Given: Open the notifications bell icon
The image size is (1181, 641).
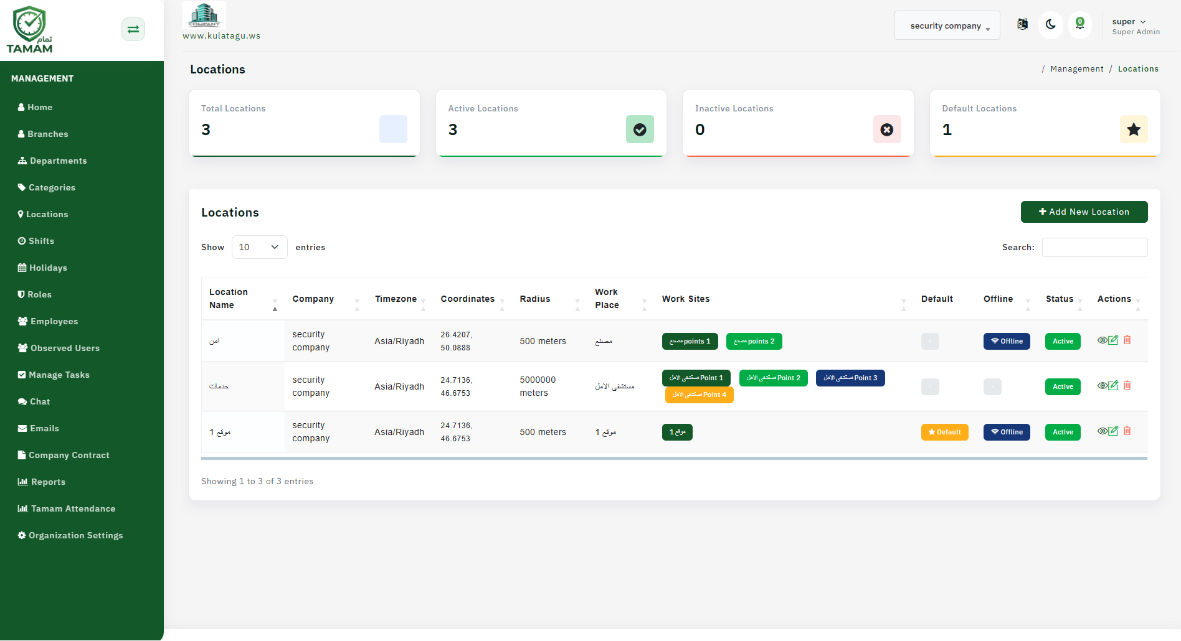Looking at the screenshot, I should tap(1080, 24).
